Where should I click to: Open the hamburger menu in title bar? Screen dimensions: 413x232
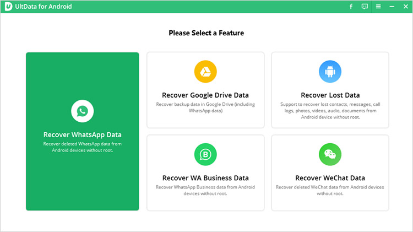(378, 7)
